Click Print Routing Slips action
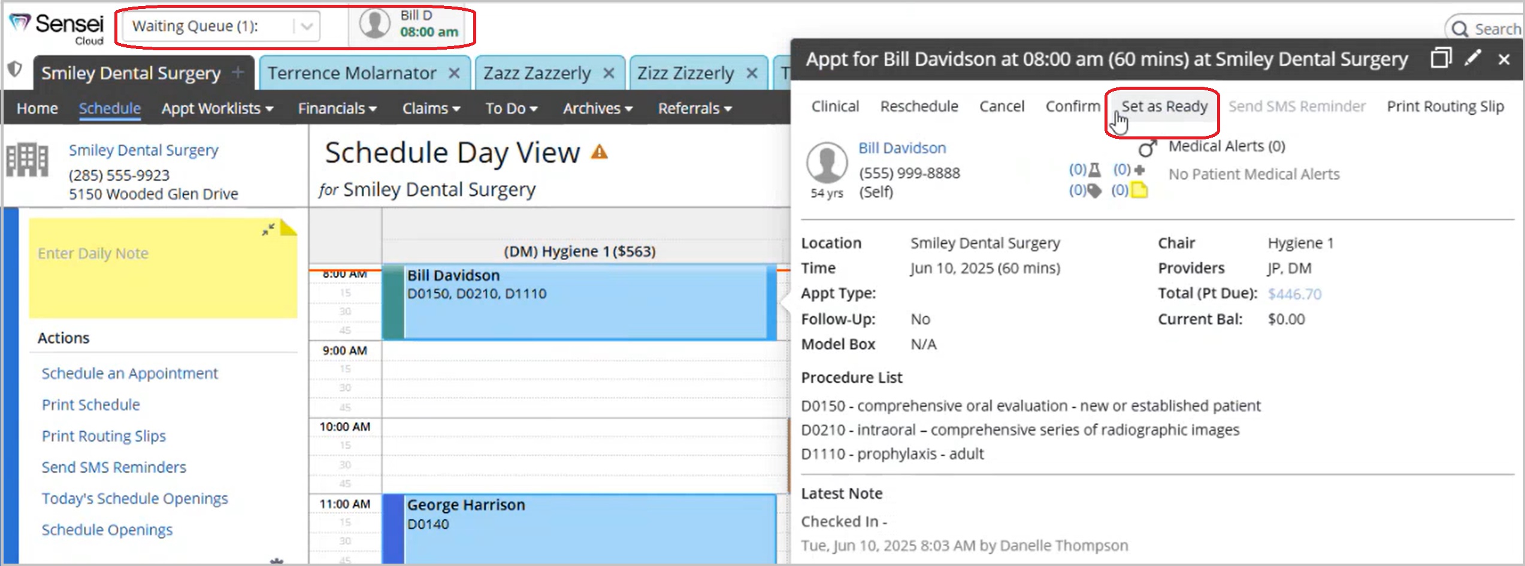This screenshot has height=566, width=1525. click(104, 436)
